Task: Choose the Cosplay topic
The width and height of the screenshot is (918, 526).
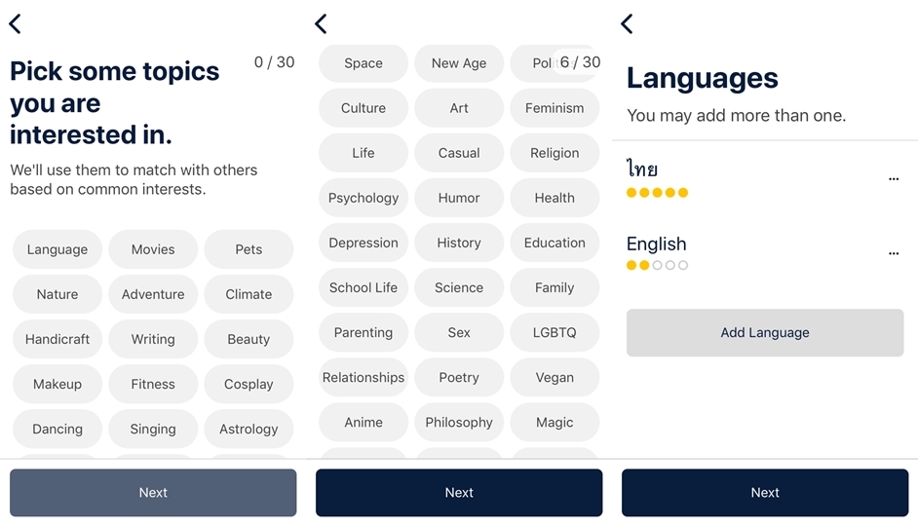Action: pos(249,384)
